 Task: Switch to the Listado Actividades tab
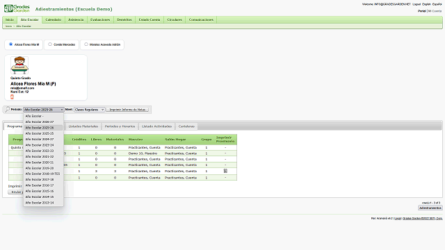tap(156, 126)
